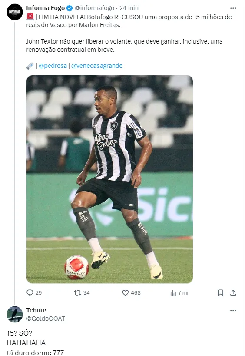Open the Tchure reply text
This screenshot has width=245, height=356.
[x=35, y=343]
